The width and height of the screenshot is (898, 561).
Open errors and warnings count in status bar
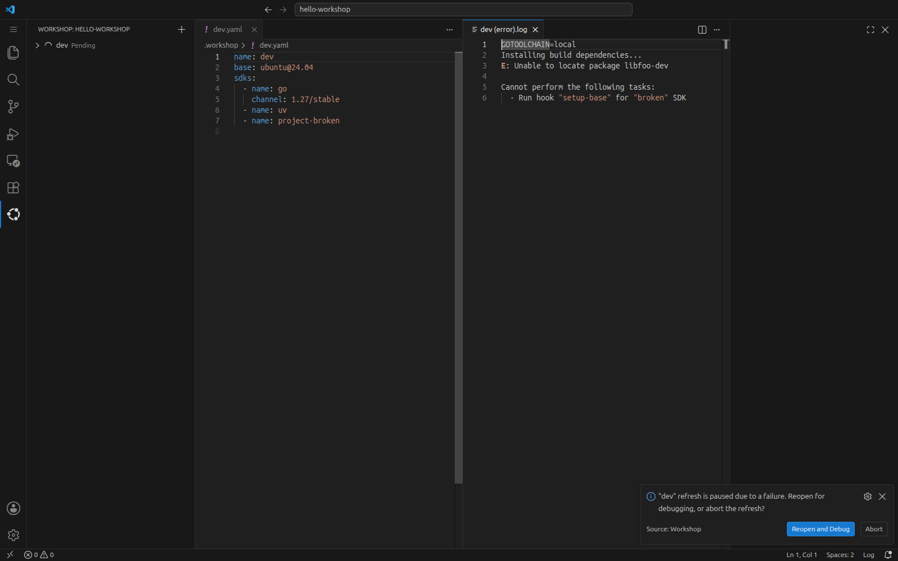39,555
